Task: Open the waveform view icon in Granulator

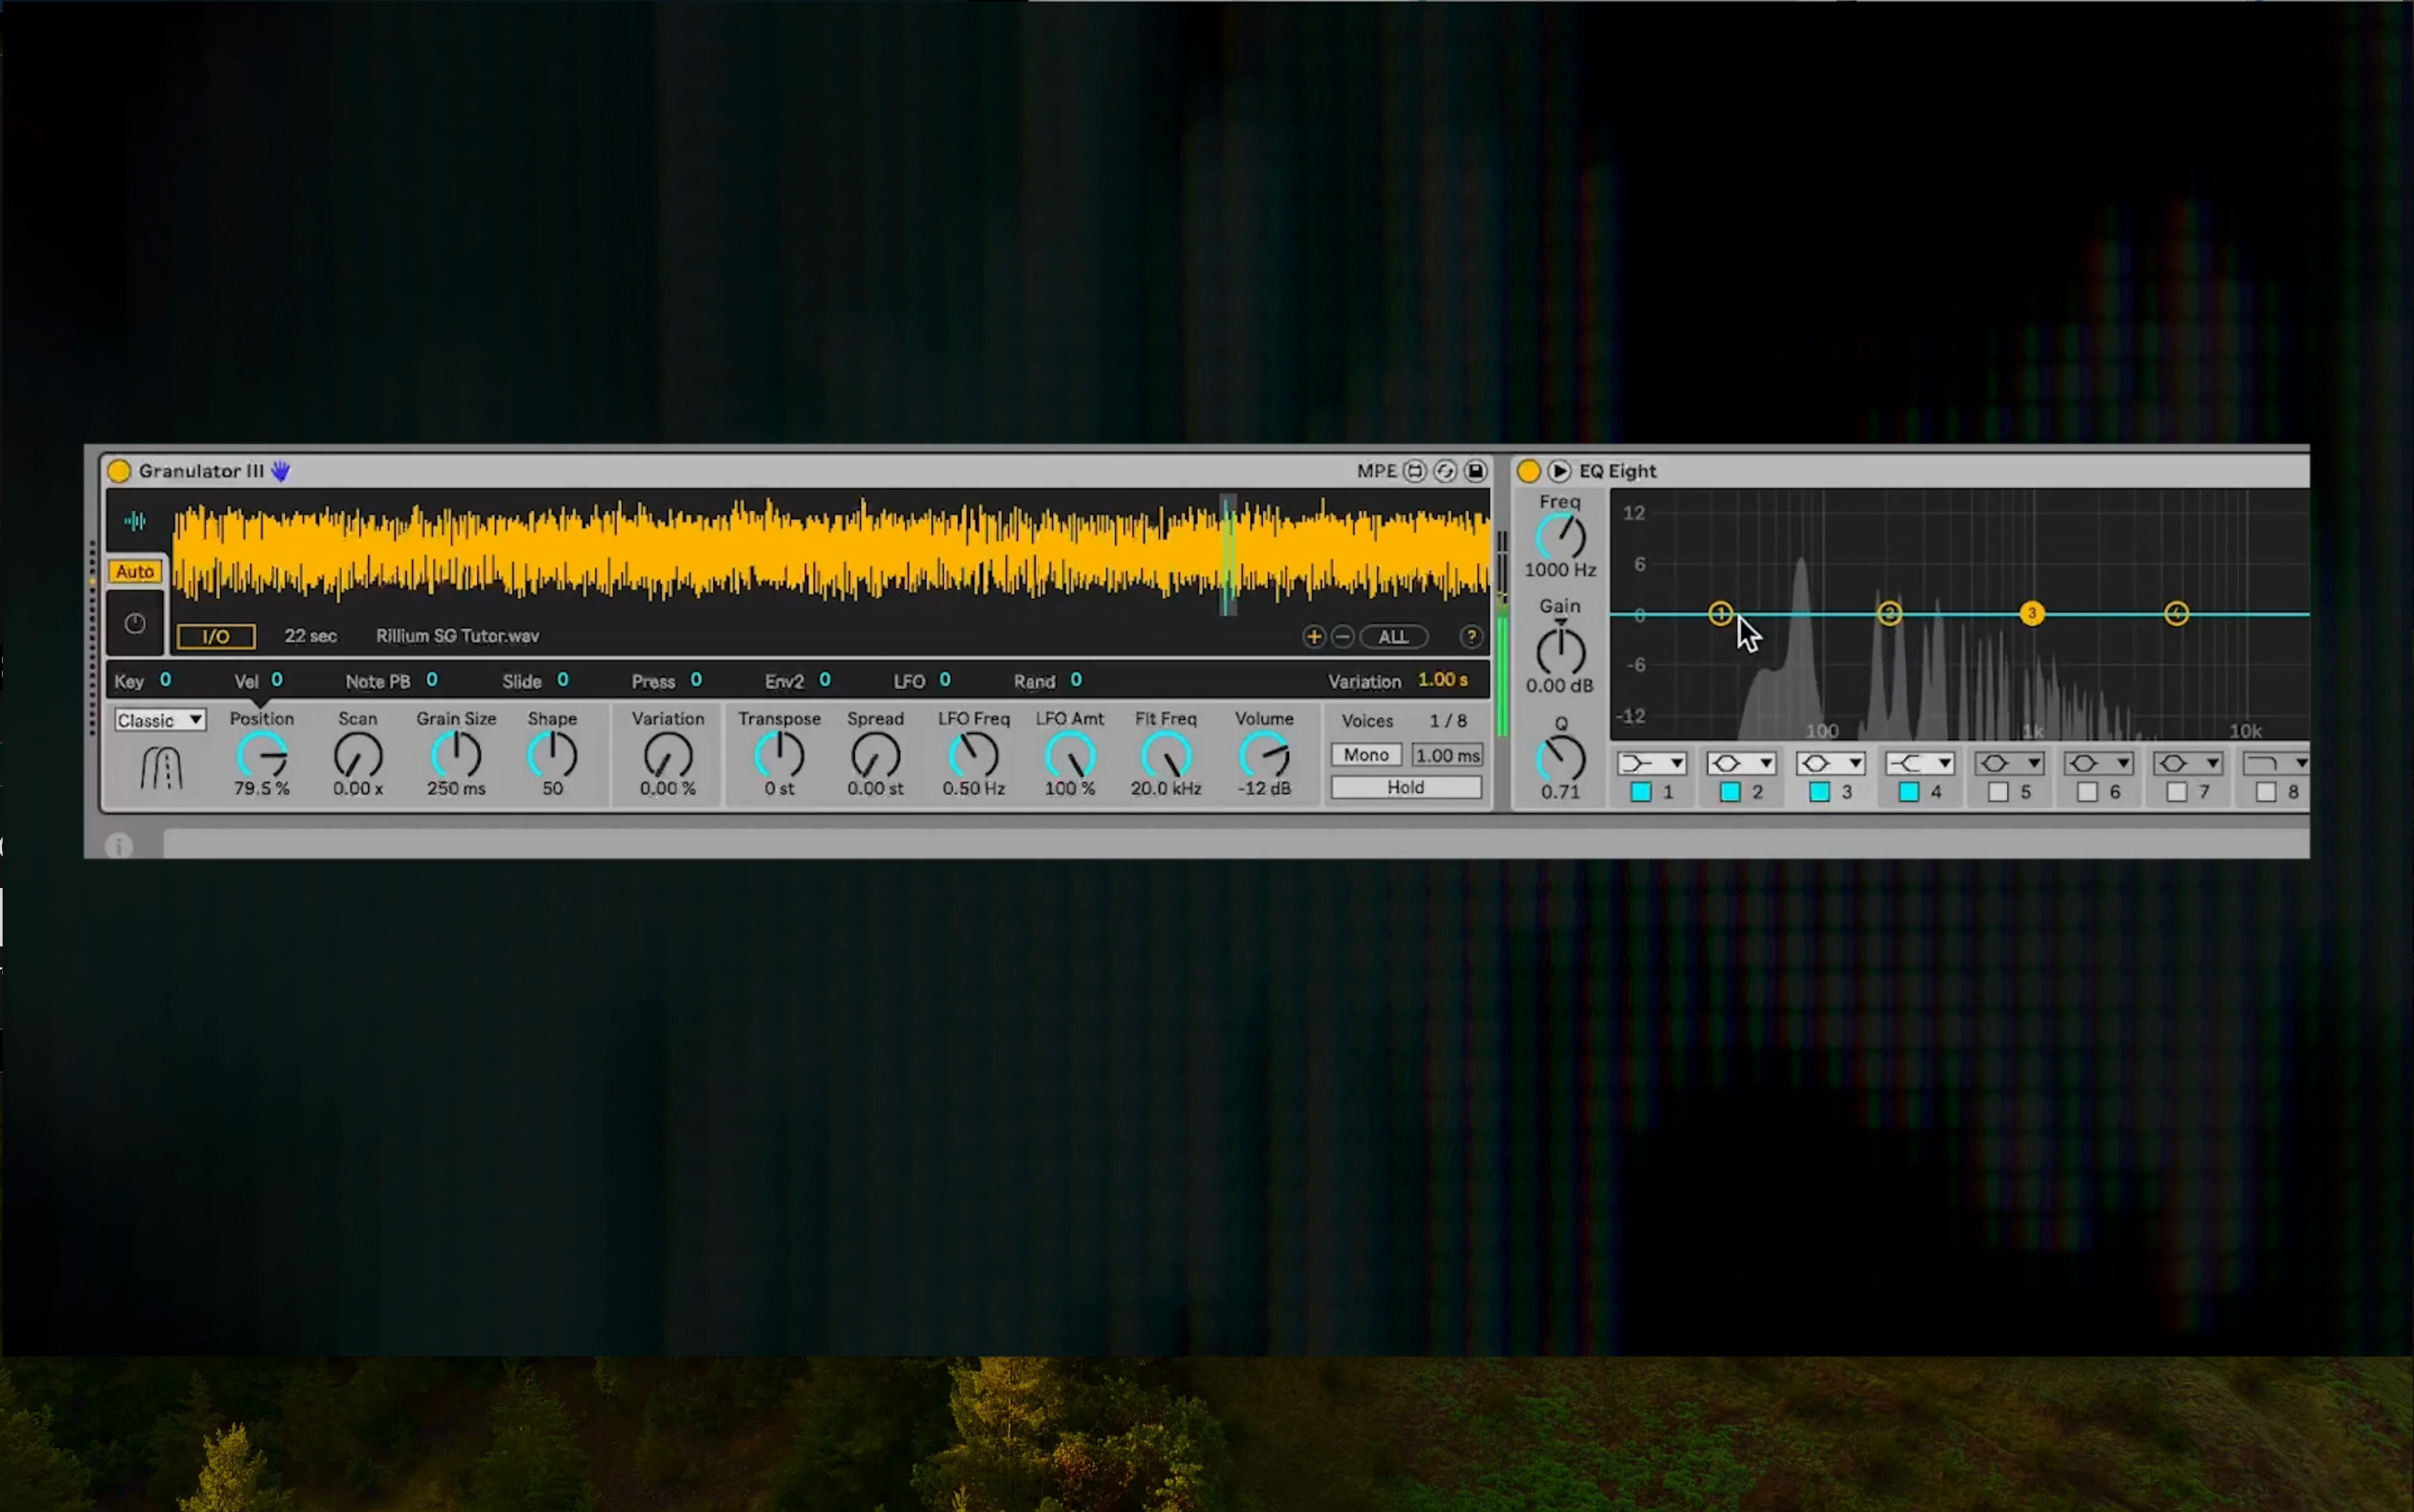Action: 135,521
